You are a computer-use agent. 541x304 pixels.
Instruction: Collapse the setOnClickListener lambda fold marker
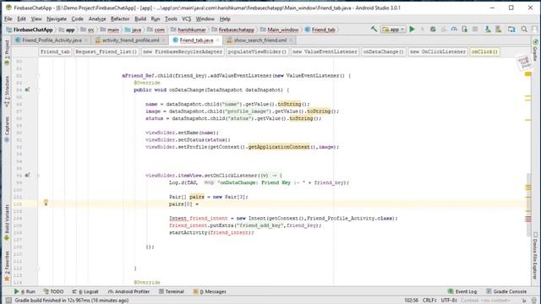(x=38, y=176)
